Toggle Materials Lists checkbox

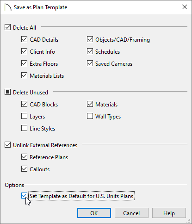tap(24, 75)
